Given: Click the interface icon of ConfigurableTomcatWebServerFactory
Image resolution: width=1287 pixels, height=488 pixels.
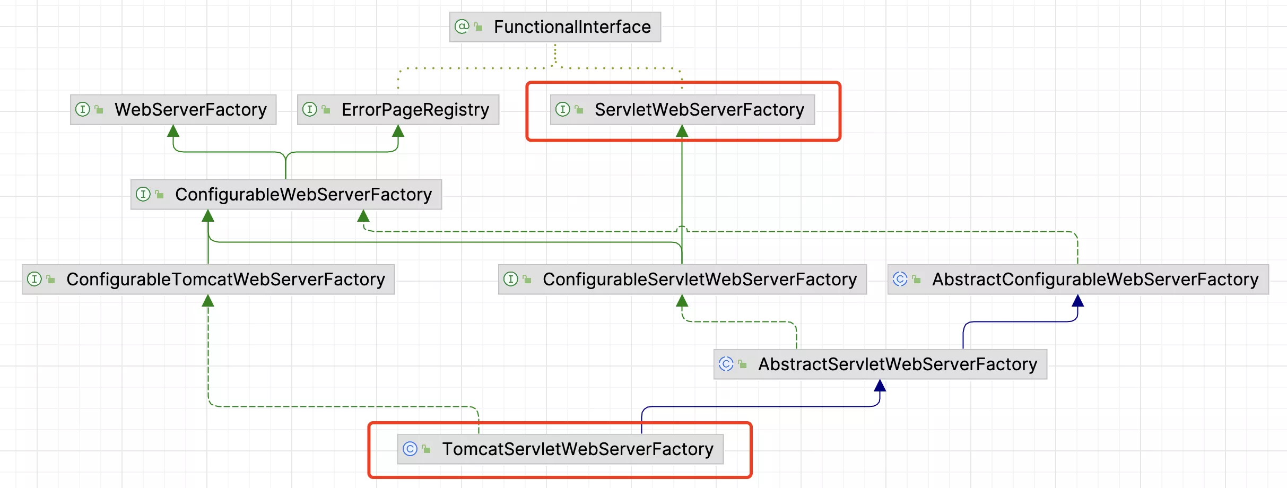Looking at the screenshot, I should (34, 279).
